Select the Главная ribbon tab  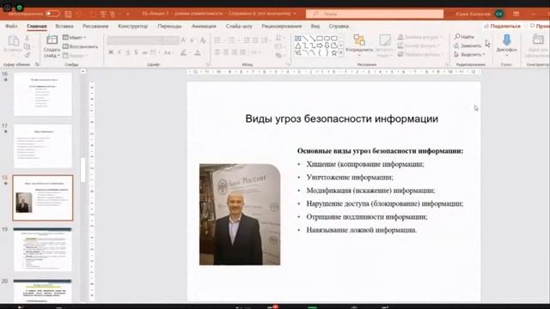37,27
